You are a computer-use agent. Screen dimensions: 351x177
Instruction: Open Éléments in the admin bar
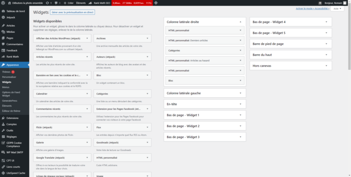click(x=81, y=3)
